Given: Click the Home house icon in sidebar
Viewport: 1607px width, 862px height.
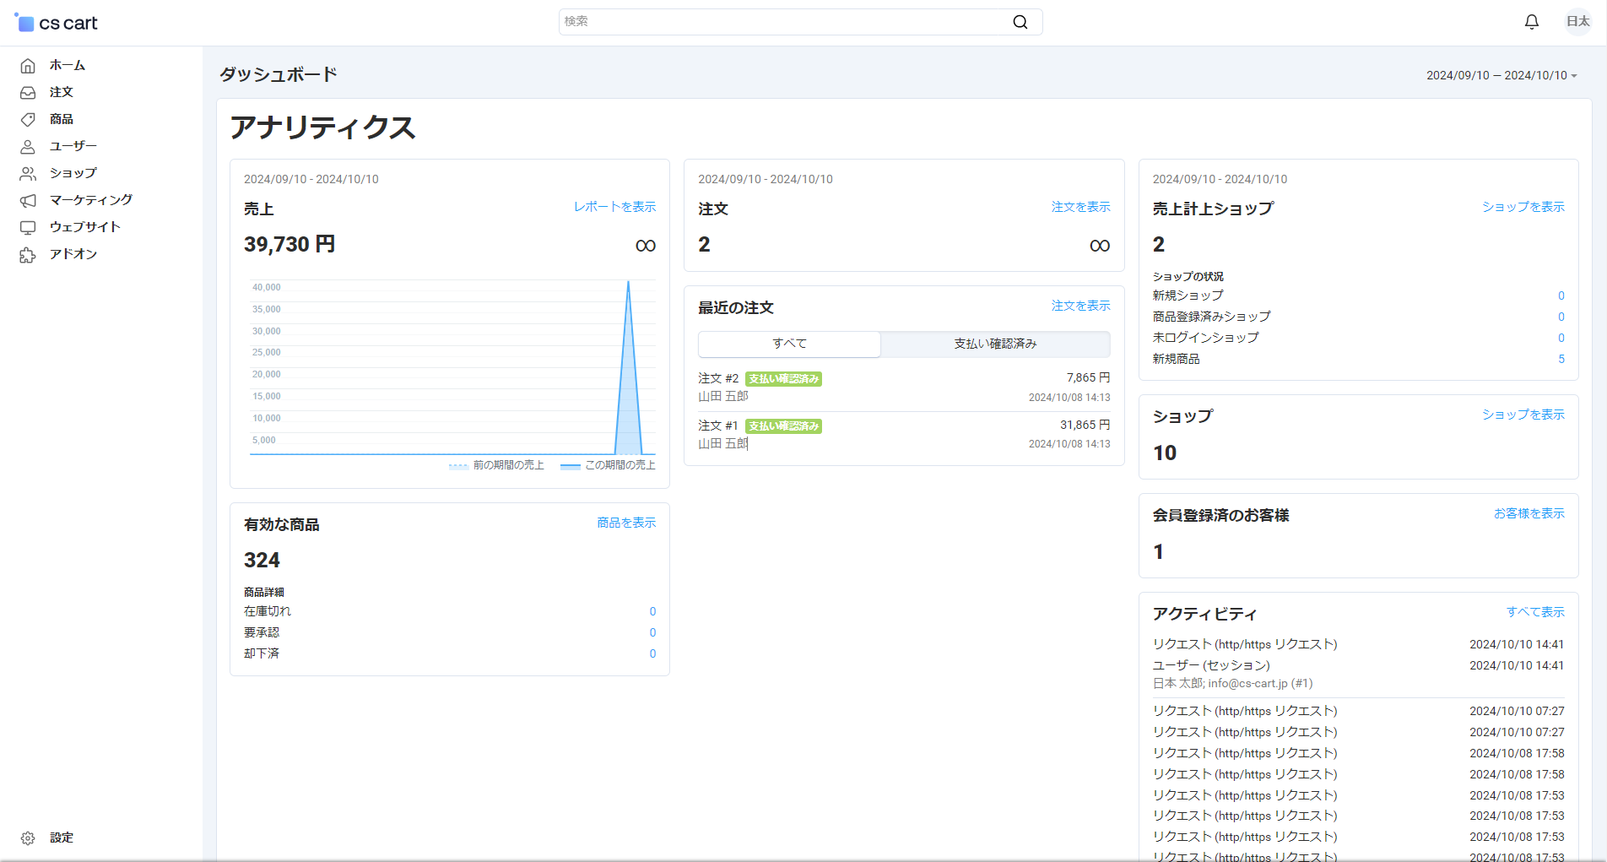Looking at the screenshot, I should [28, 66].
